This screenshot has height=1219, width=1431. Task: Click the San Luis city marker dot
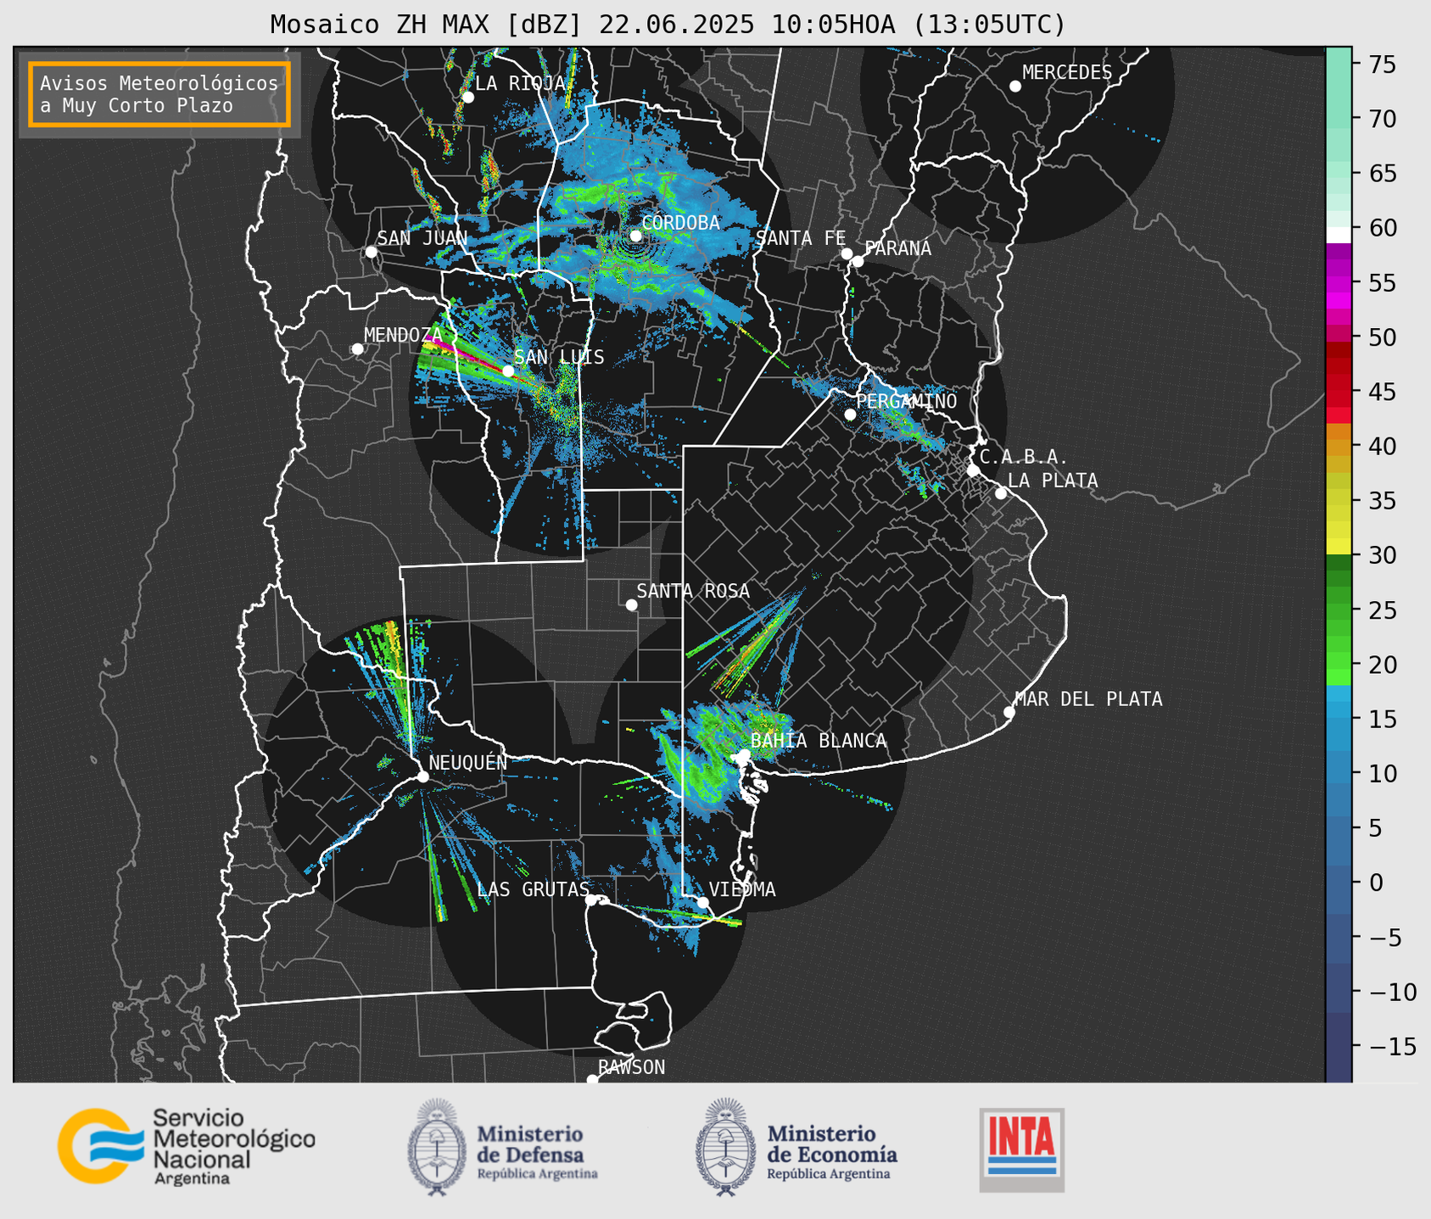pos(508,371)
